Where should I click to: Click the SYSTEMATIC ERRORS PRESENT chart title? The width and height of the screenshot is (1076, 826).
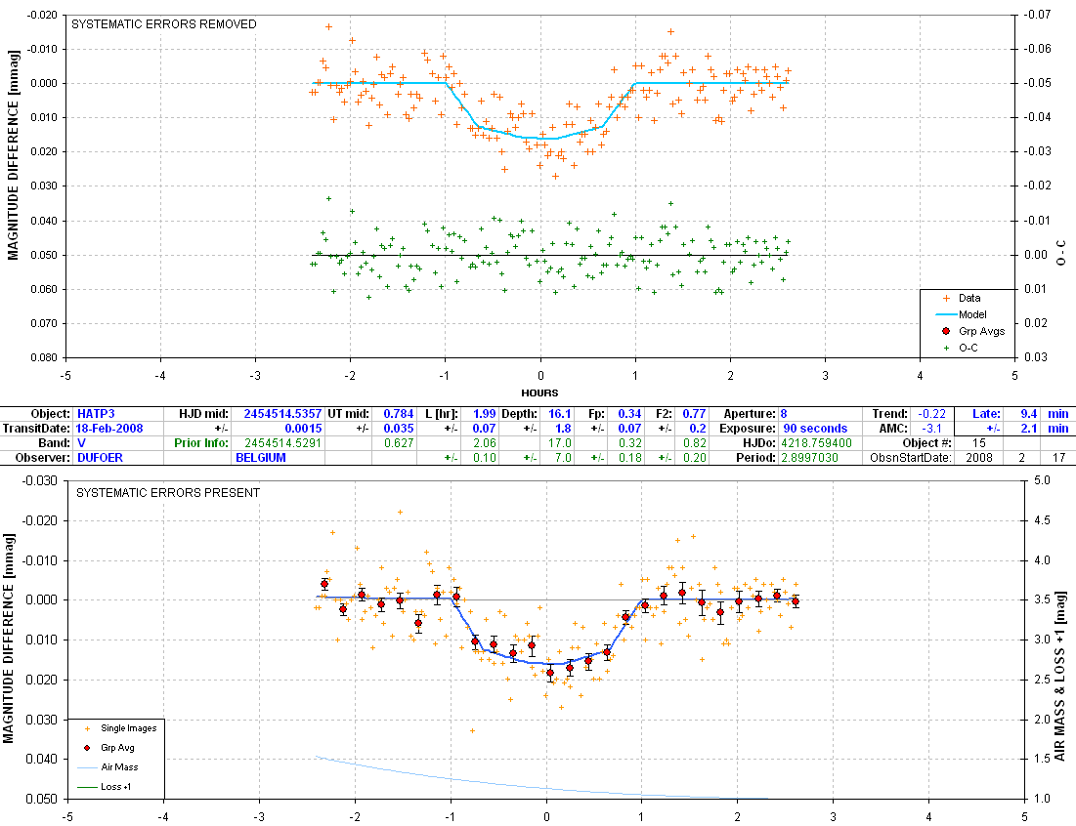(168, 493)
